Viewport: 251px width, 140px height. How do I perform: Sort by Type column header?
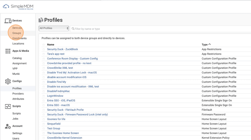pyautogui.click(x=206, y=45)
